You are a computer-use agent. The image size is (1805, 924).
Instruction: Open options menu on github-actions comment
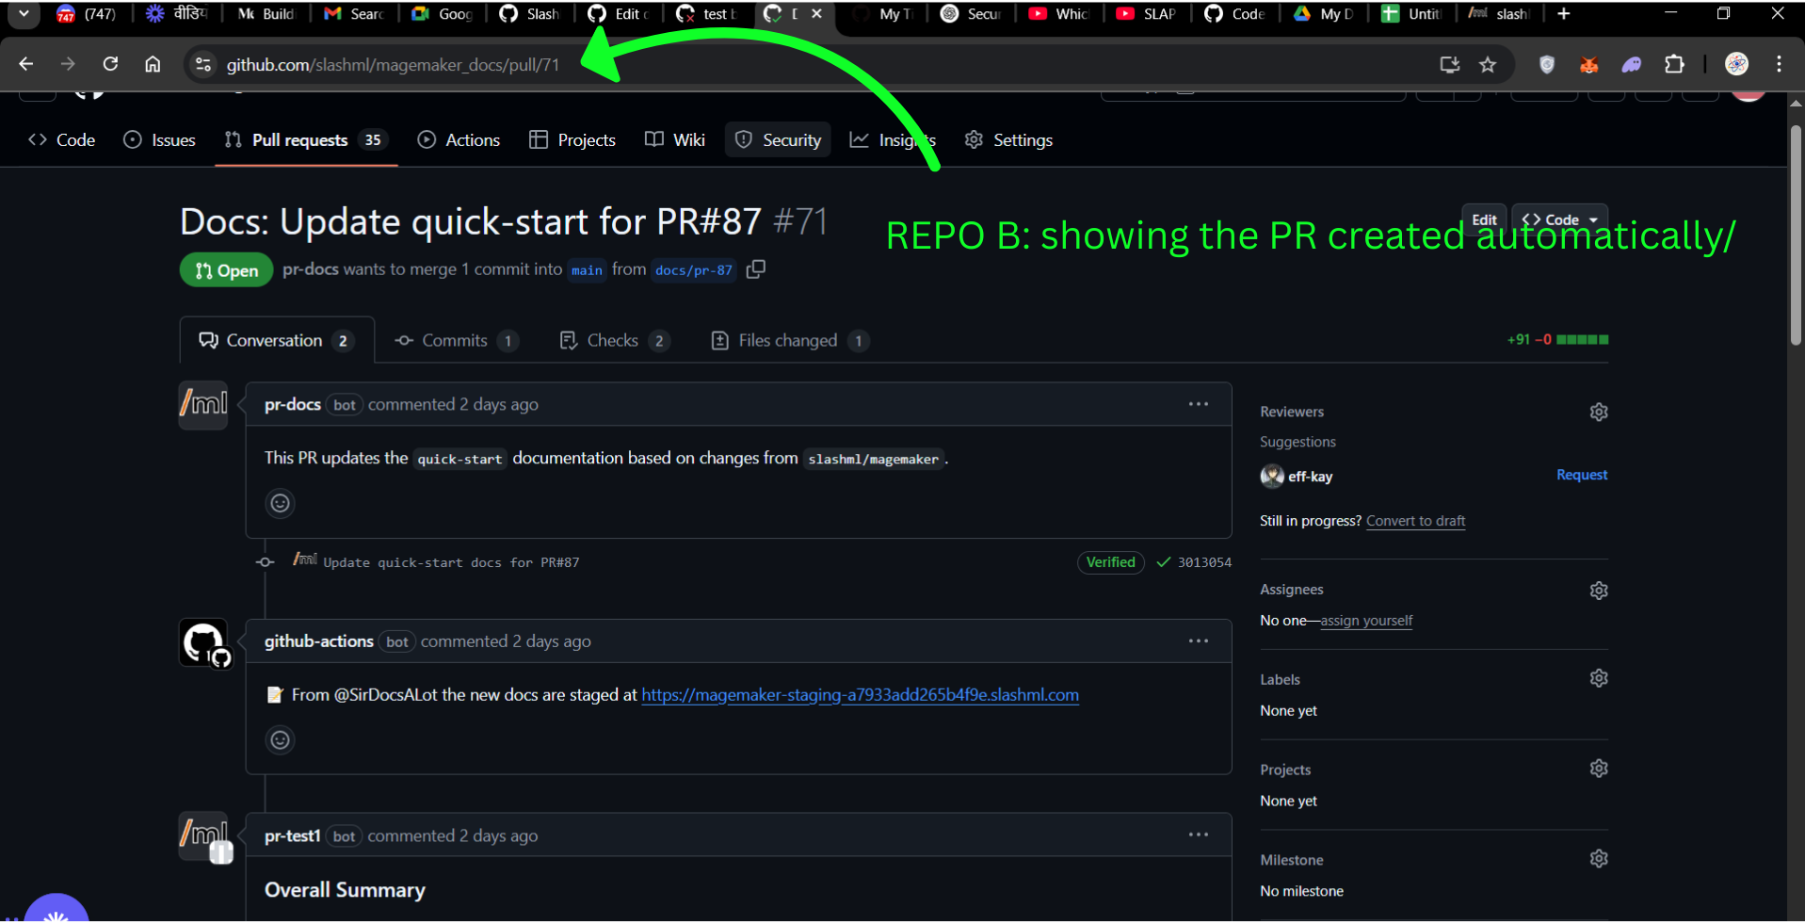pos(1198,641)
